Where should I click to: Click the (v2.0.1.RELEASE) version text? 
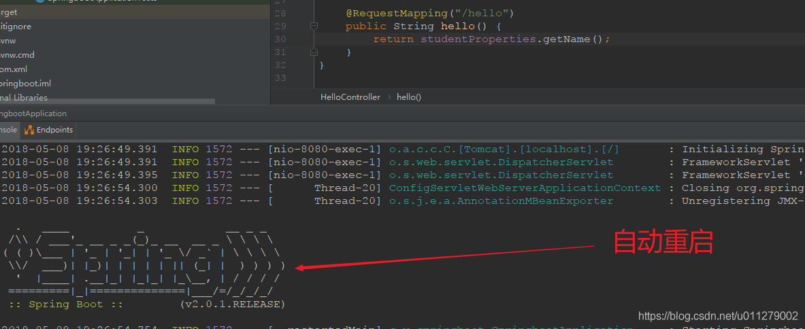click(x=233, y=305)
